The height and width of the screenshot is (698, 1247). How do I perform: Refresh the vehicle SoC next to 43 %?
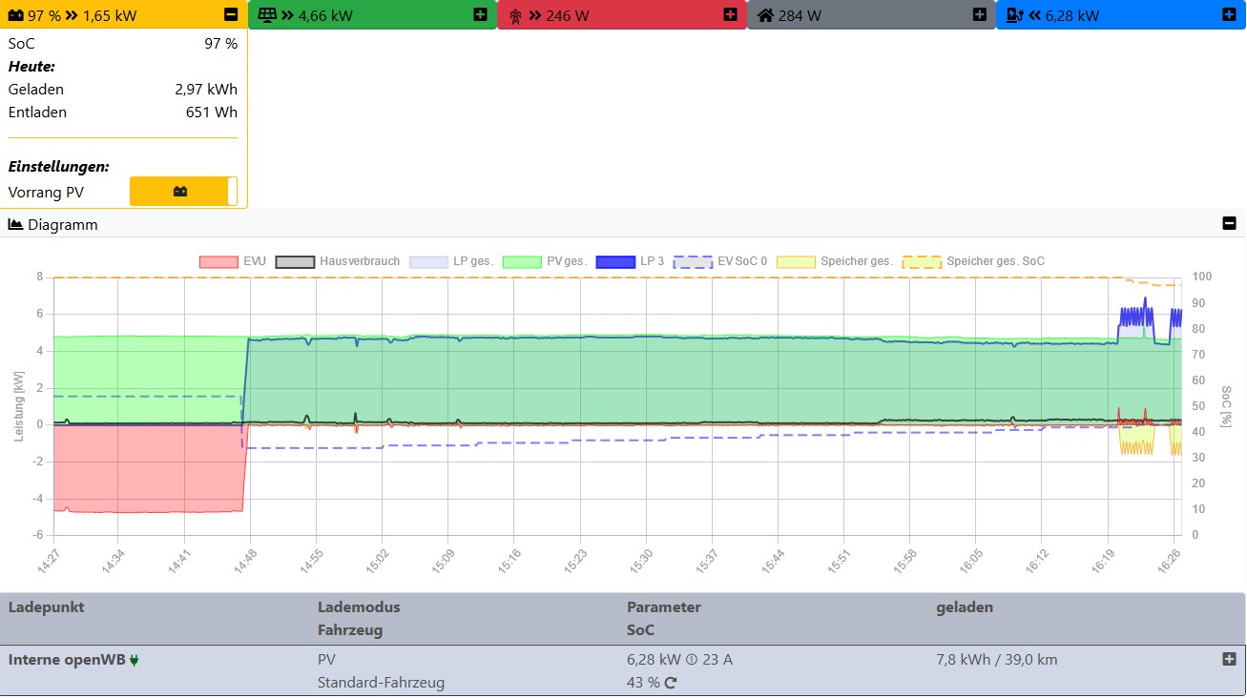click(671, 683)
